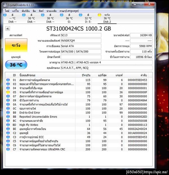
Task: Select the G: drive tab at 36 °C
Action: coord(69,18)
